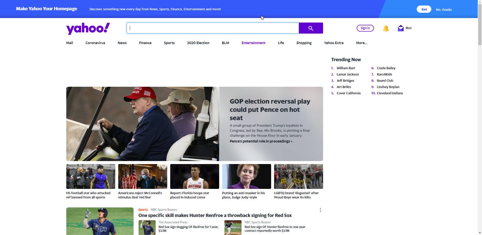482x235 pixels.
Task: Click the magnifying glass search button
Action: [311, 28]
